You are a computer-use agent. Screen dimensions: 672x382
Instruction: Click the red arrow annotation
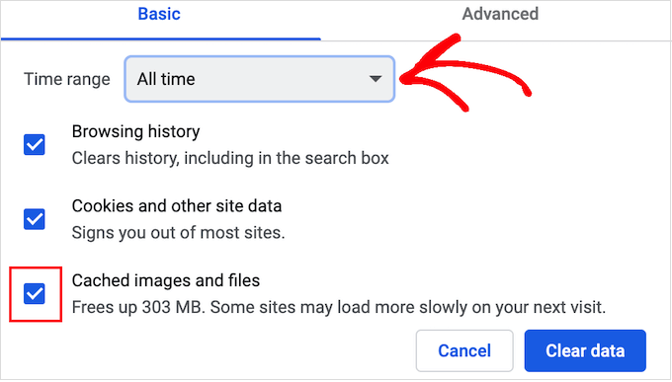pyautogui.click(x=465, y=73)
